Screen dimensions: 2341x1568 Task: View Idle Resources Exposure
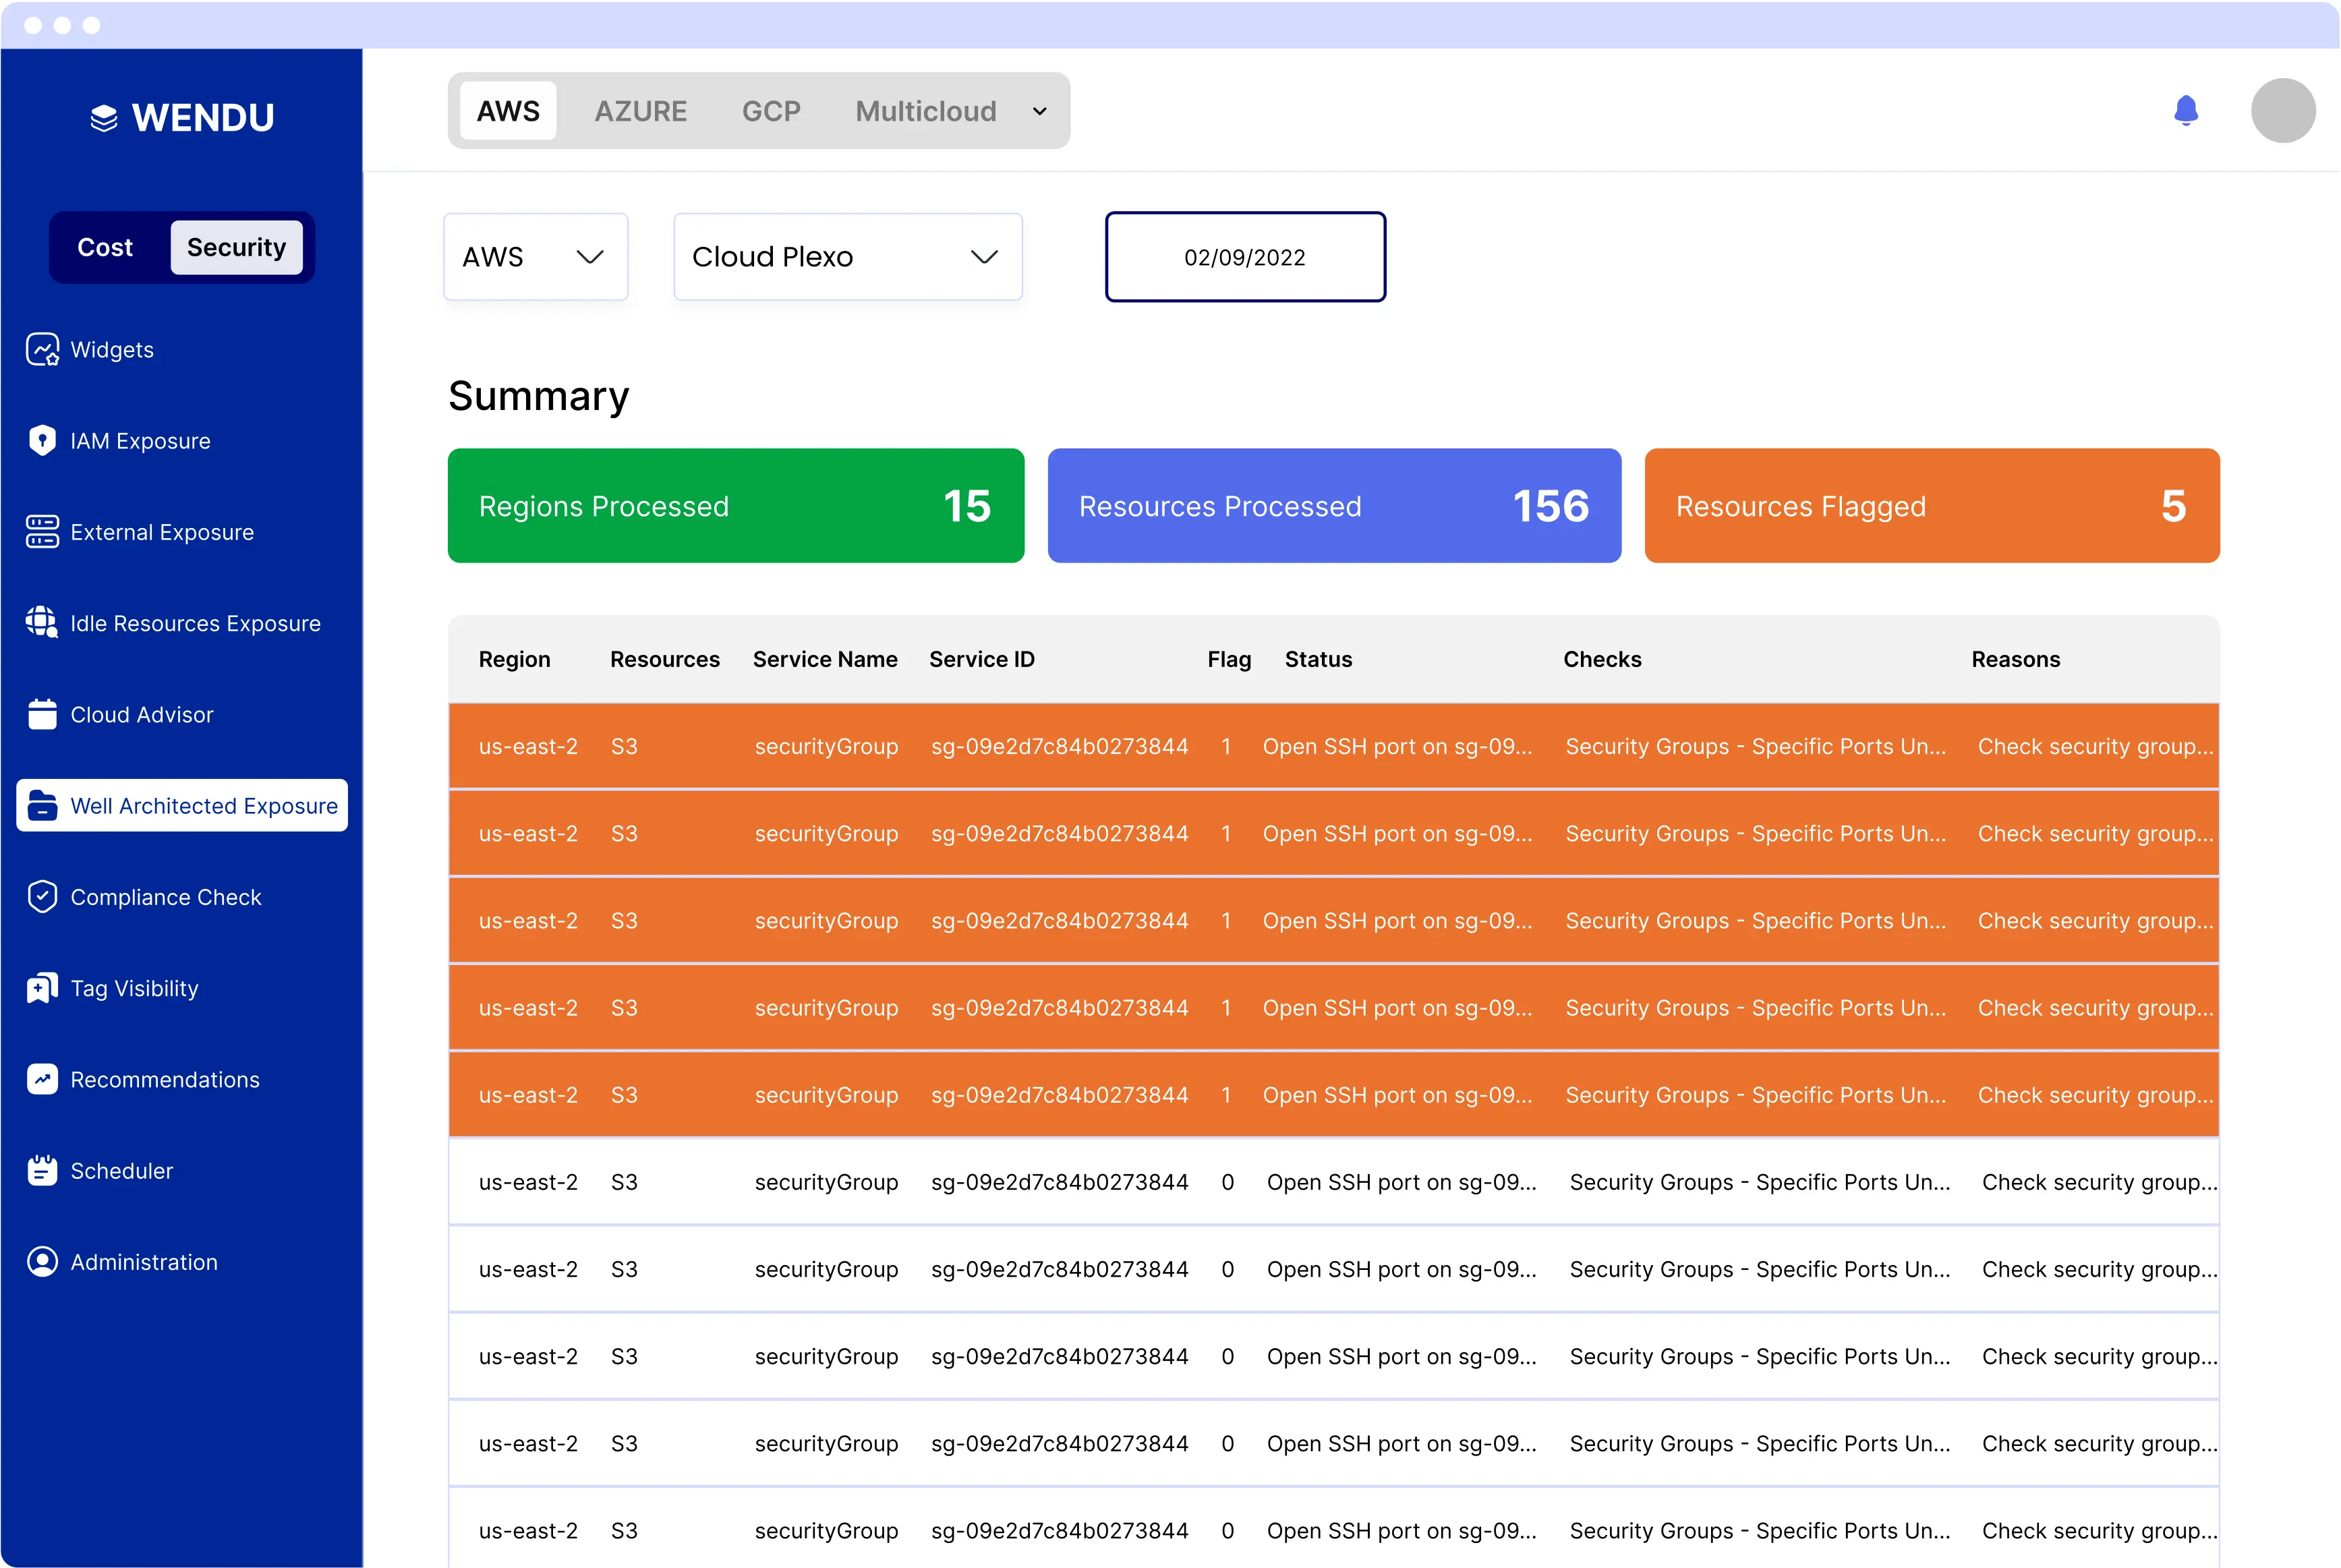(195, 622)
